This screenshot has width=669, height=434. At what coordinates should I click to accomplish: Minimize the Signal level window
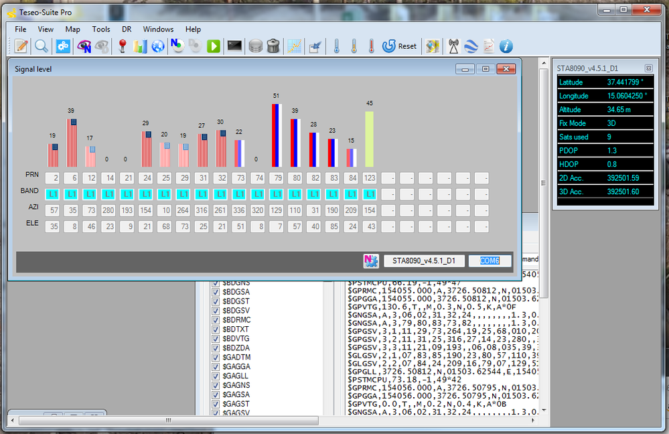coord(465,69)
